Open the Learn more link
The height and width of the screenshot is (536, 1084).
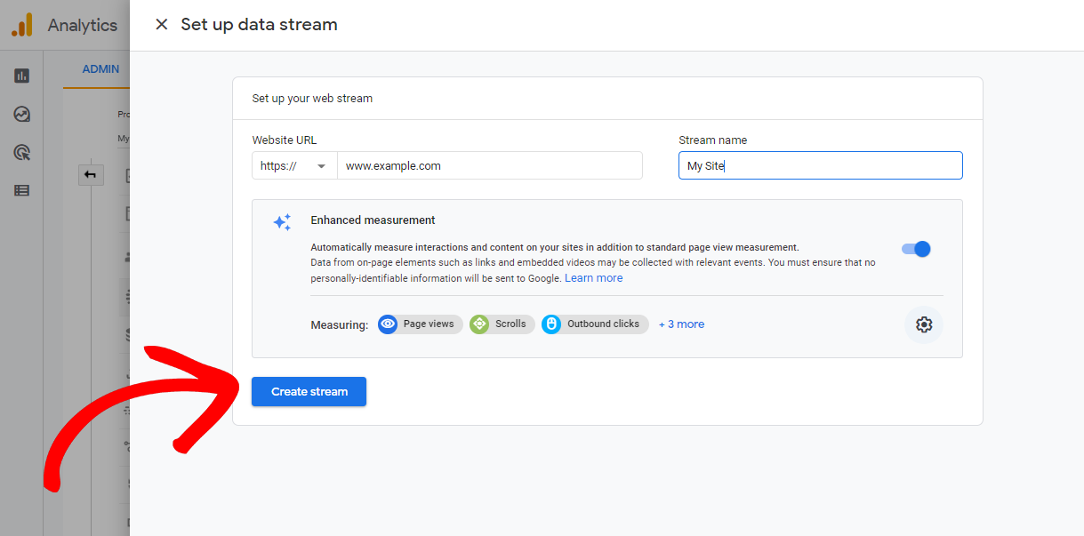[x=593, y=278]
